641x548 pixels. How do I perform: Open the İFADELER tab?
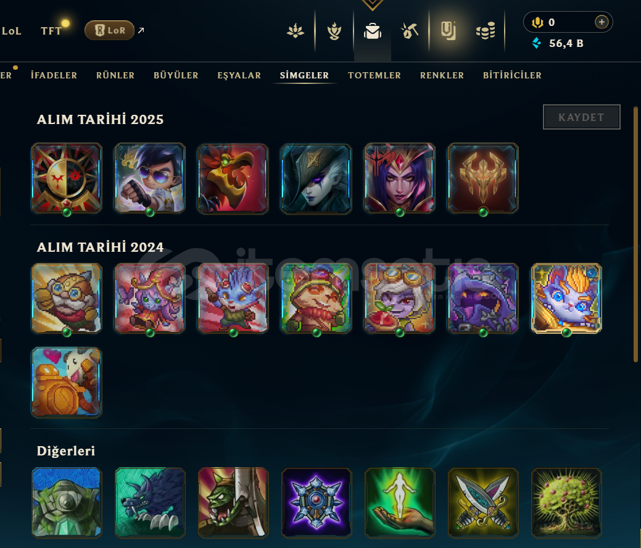coord(54,75)
